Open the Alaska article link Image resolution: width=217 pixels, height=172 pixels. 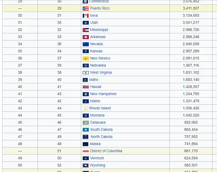tap(95, 144)
